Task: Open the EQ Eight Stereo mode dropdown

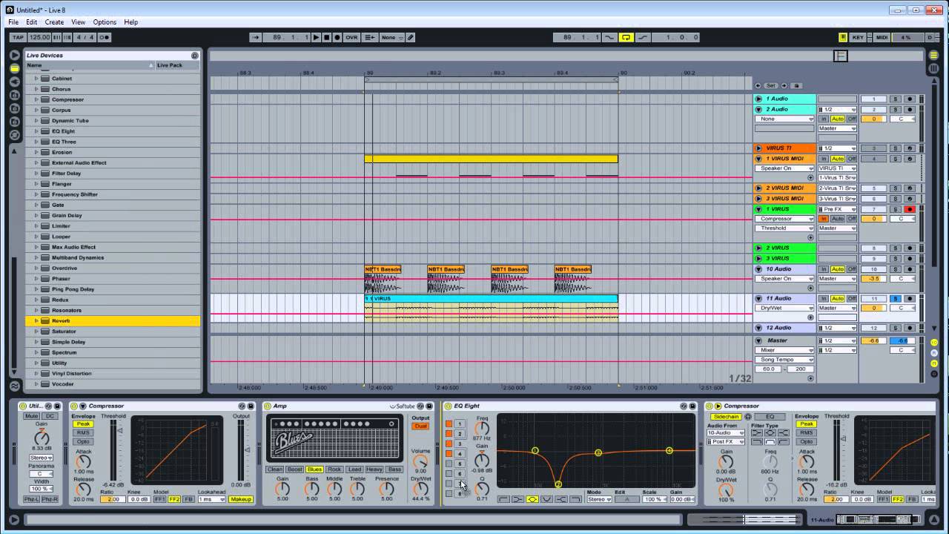Action: point(598,499)
